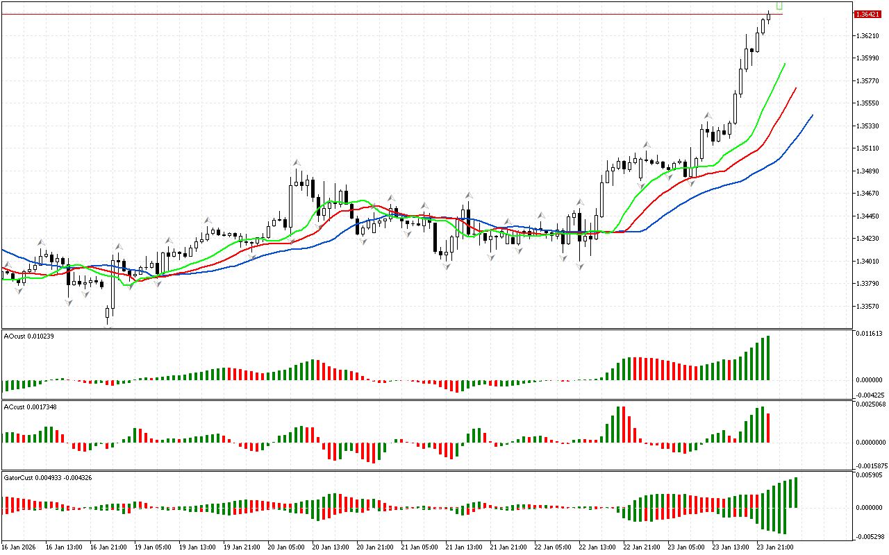Click the 1.35110 price scale label

pos(867,148)
